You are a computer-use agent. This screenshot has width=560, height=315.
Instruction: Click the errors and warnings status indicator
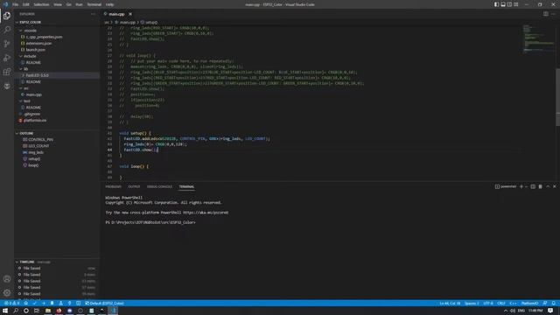[12, 304]
